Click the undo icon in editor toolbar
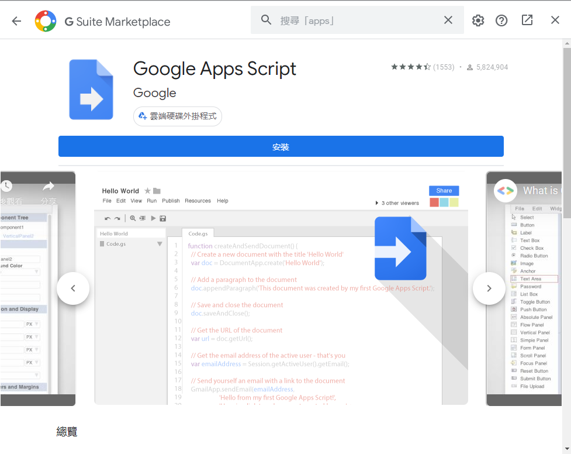This screenshot has width=571, height=454. (x=108, y=218)
